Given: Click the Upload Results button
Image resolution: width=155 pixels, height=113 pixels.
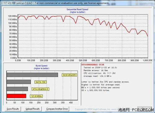Looking at the screenshot, I should tap(33, 109).
